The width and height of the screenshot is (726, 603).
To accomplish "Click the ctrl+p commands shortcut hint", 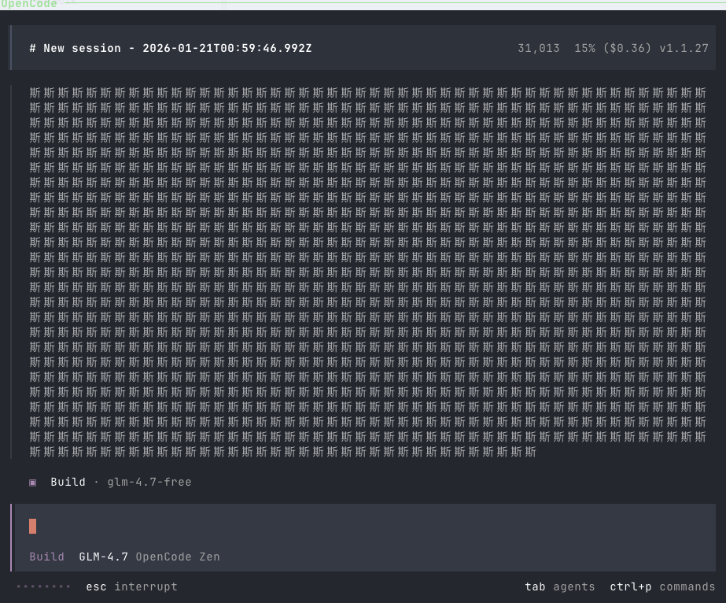I will pyautogui.click(x=662, y=586).
